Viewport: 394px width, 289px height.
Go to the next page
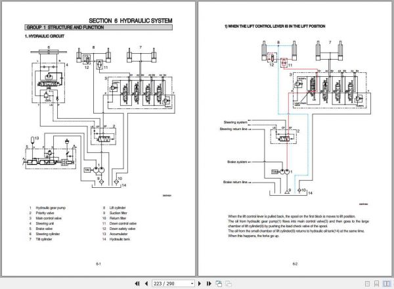pos(200,284)
